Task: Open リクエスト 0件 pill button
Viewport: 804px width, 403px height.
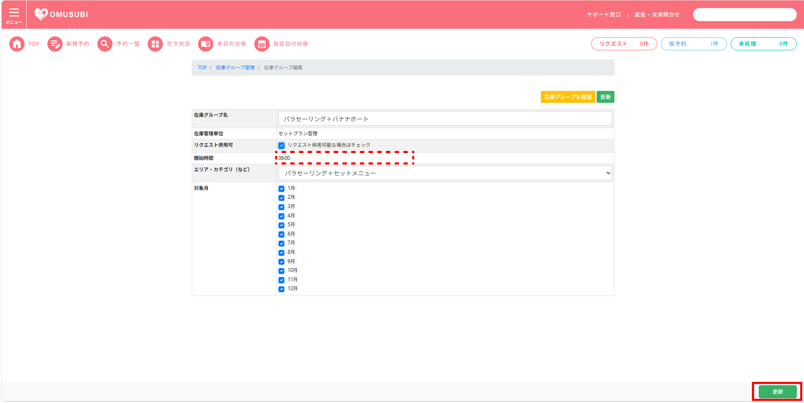Action: tap(624, 44)
